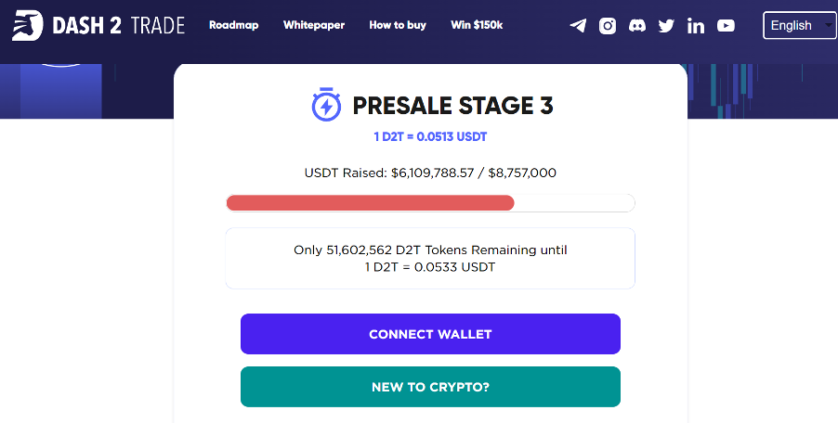Open the Roadmap menu item
This screenshot has height=423, width=838.
coord(233,25)
